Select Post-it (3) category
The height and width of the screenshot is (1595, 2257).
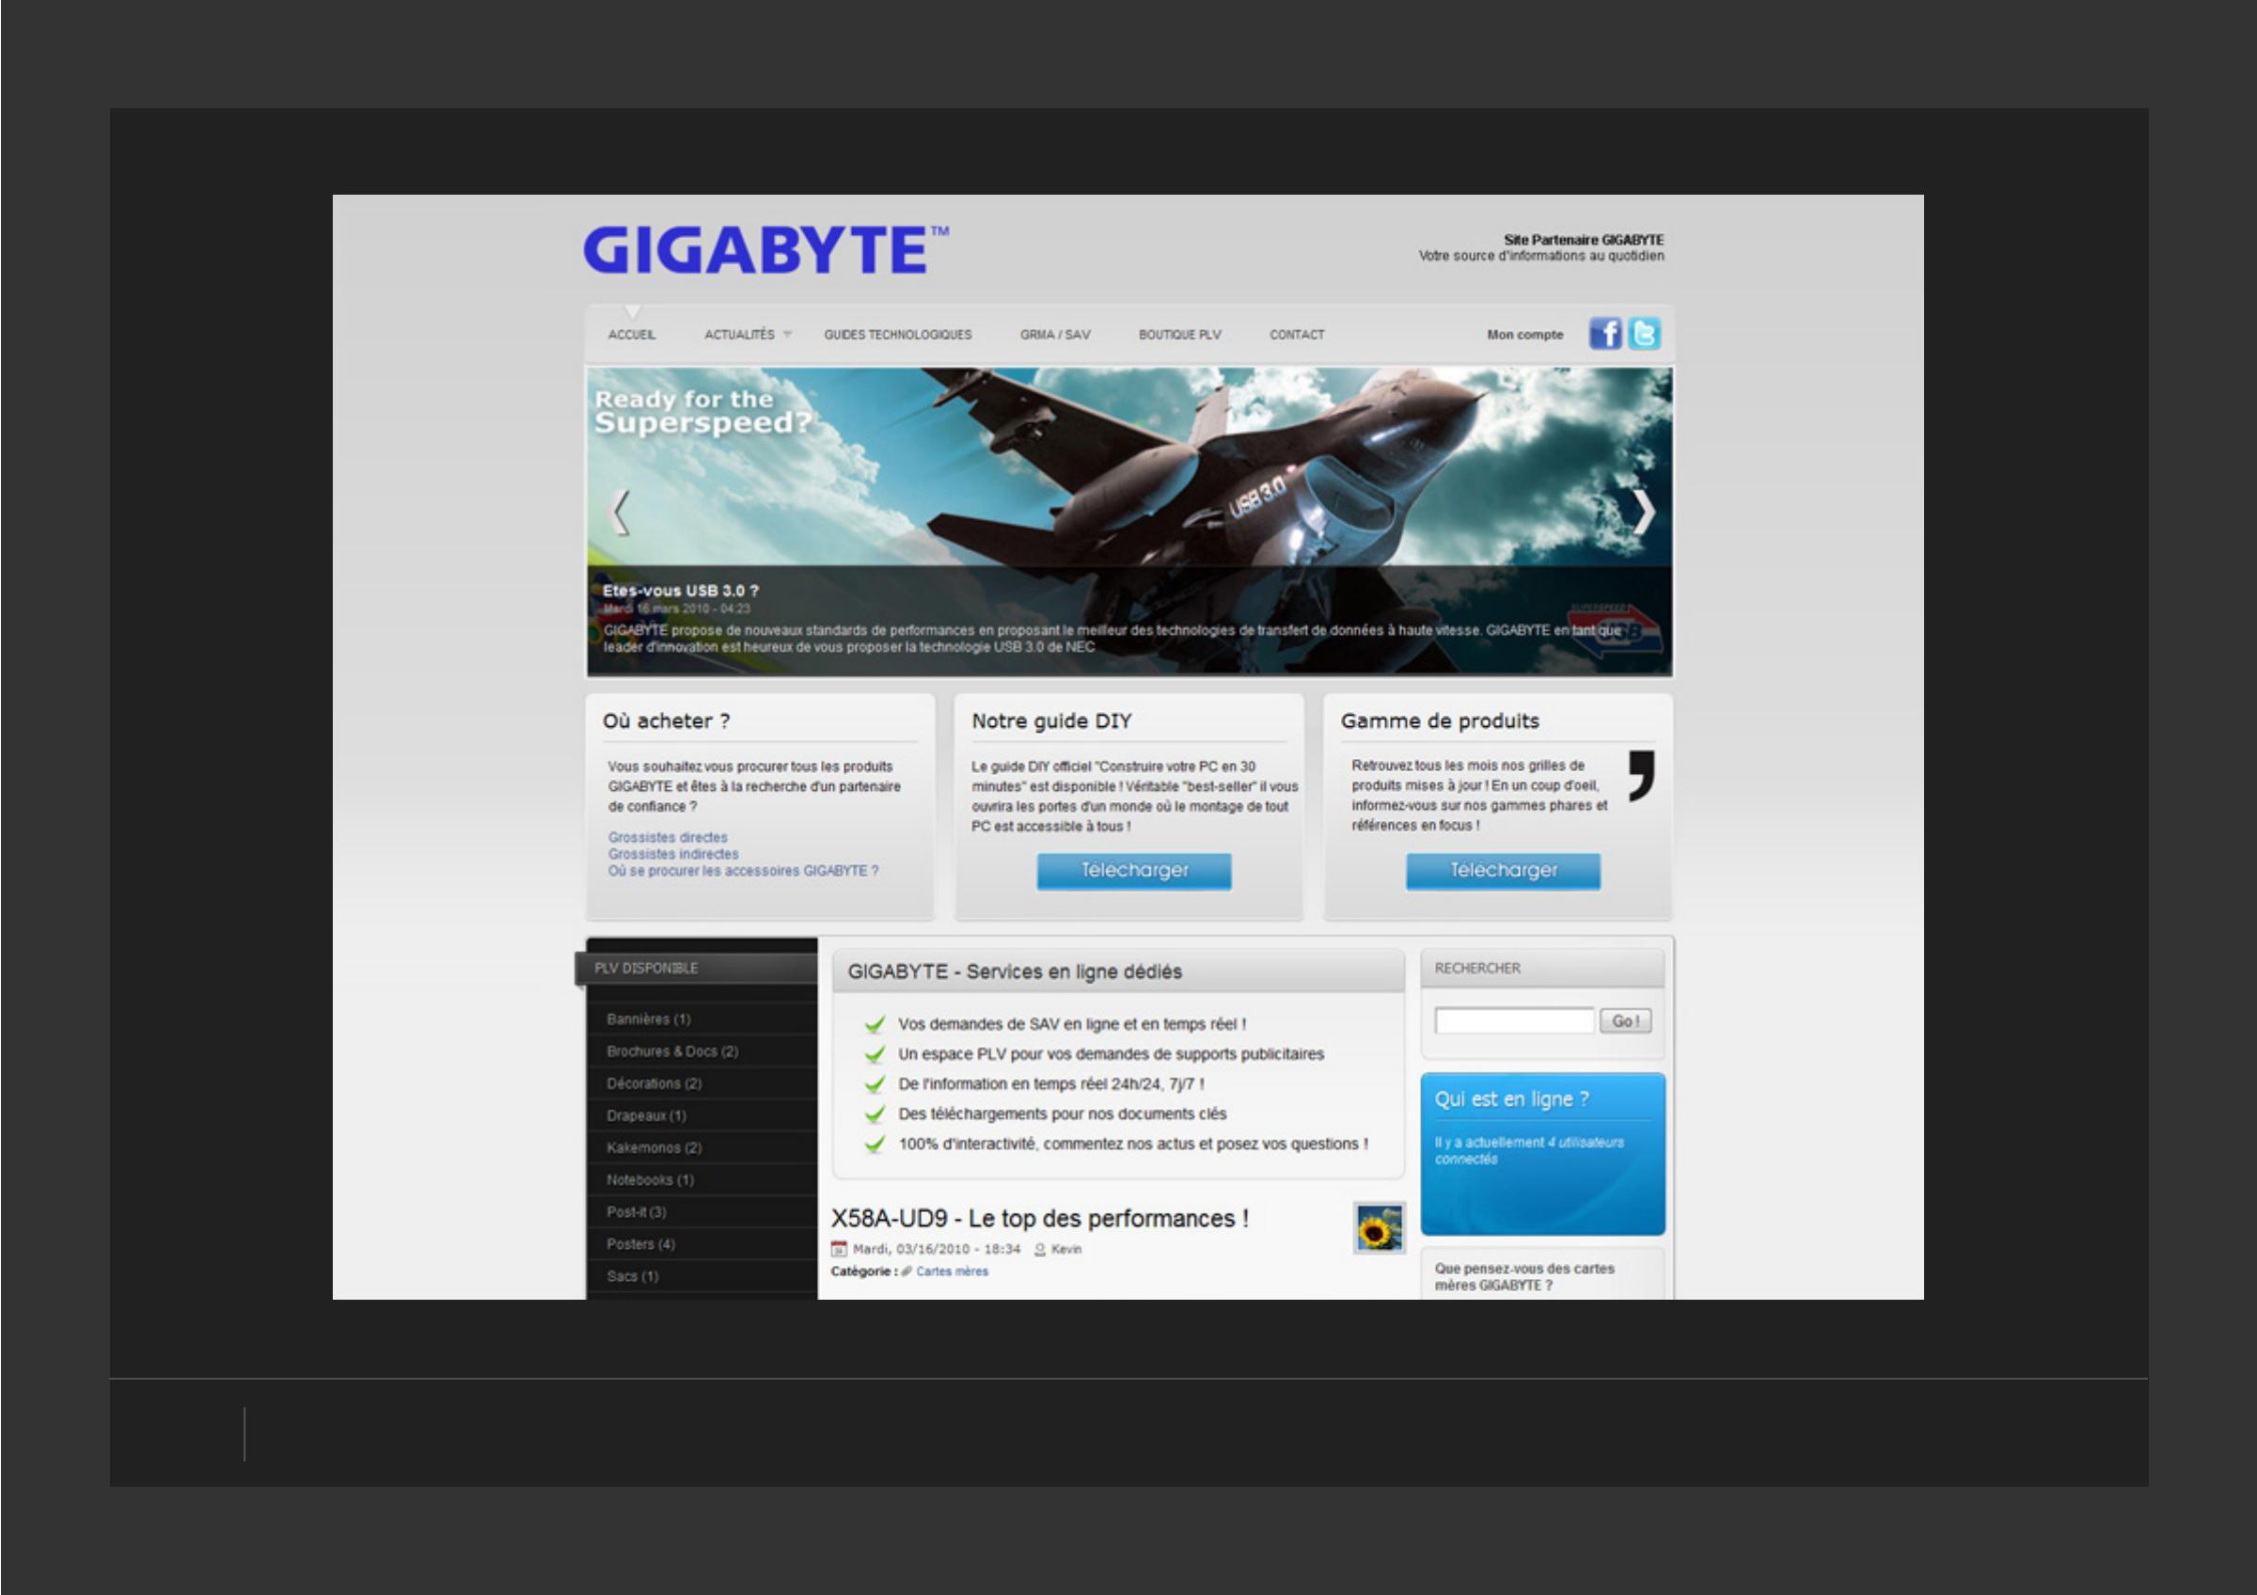pos(636,1213)
